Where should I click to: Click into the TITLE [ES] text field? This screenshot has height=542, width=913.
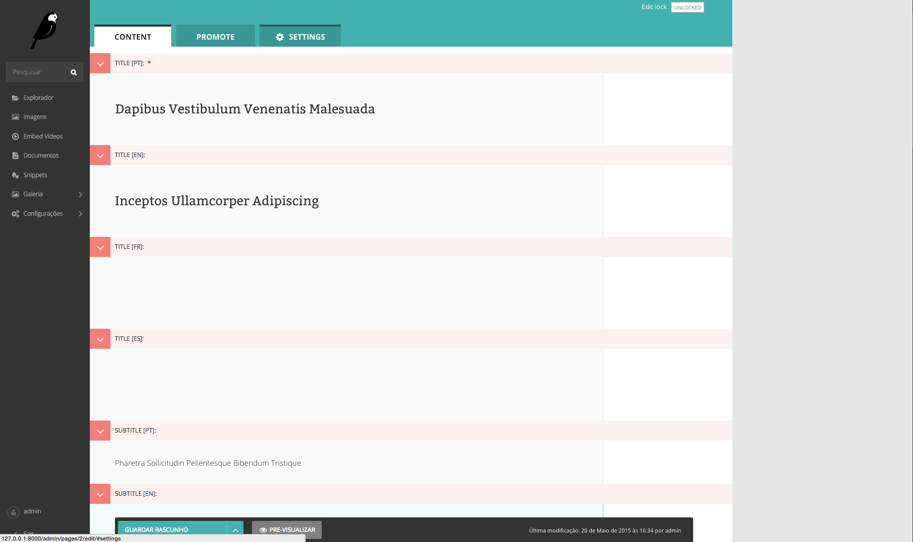pos(346,384)
